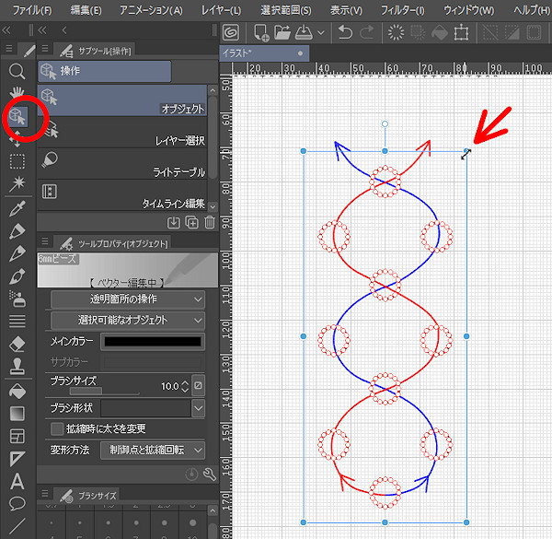
Task: Collapse the tool palette with double arrows
Action: [6, 30]
